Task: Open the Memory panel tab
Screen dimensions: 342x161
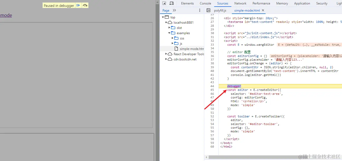Action: pyautogui.click(x=282, y=3)
